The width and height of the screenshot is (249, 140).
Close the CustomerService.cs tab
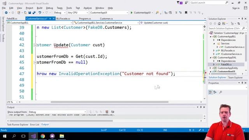coord(54,19)
